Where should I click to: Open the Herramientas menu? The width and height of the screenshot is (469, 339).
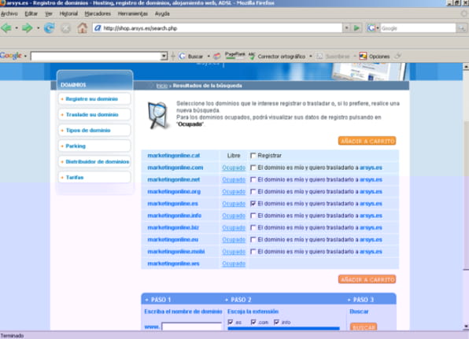133,13
